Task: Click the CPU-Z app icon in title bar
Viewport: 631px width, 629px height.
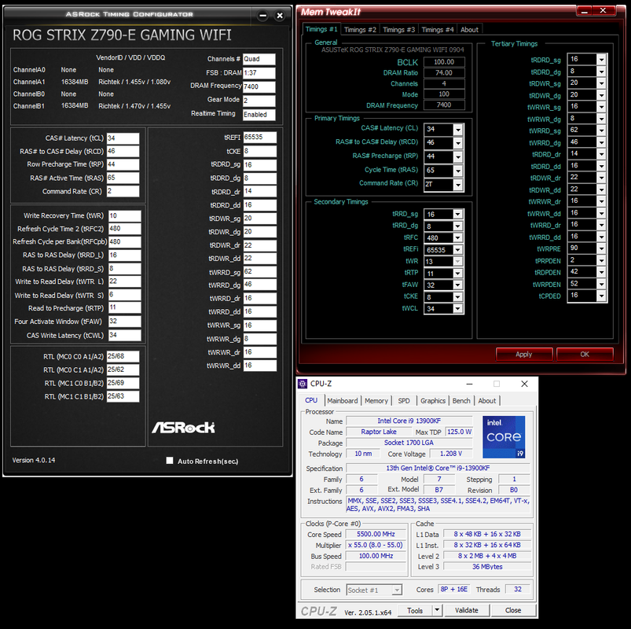Action: click(x=303, y=384)
